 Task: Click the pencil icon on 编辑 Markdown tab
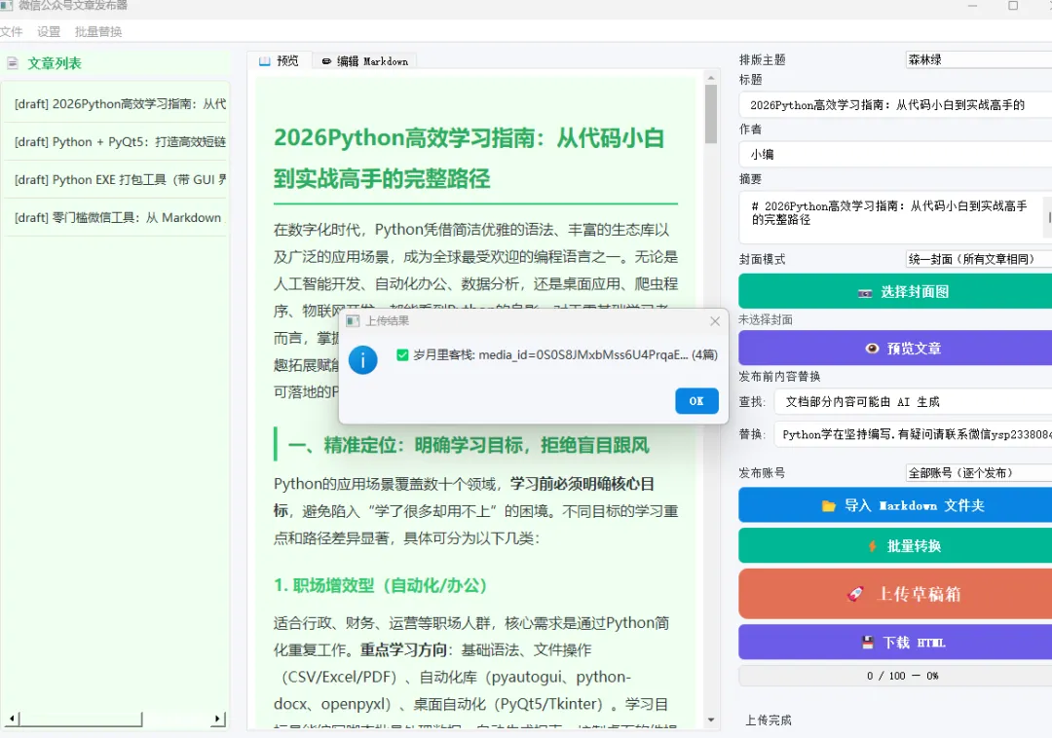(326, 61)
